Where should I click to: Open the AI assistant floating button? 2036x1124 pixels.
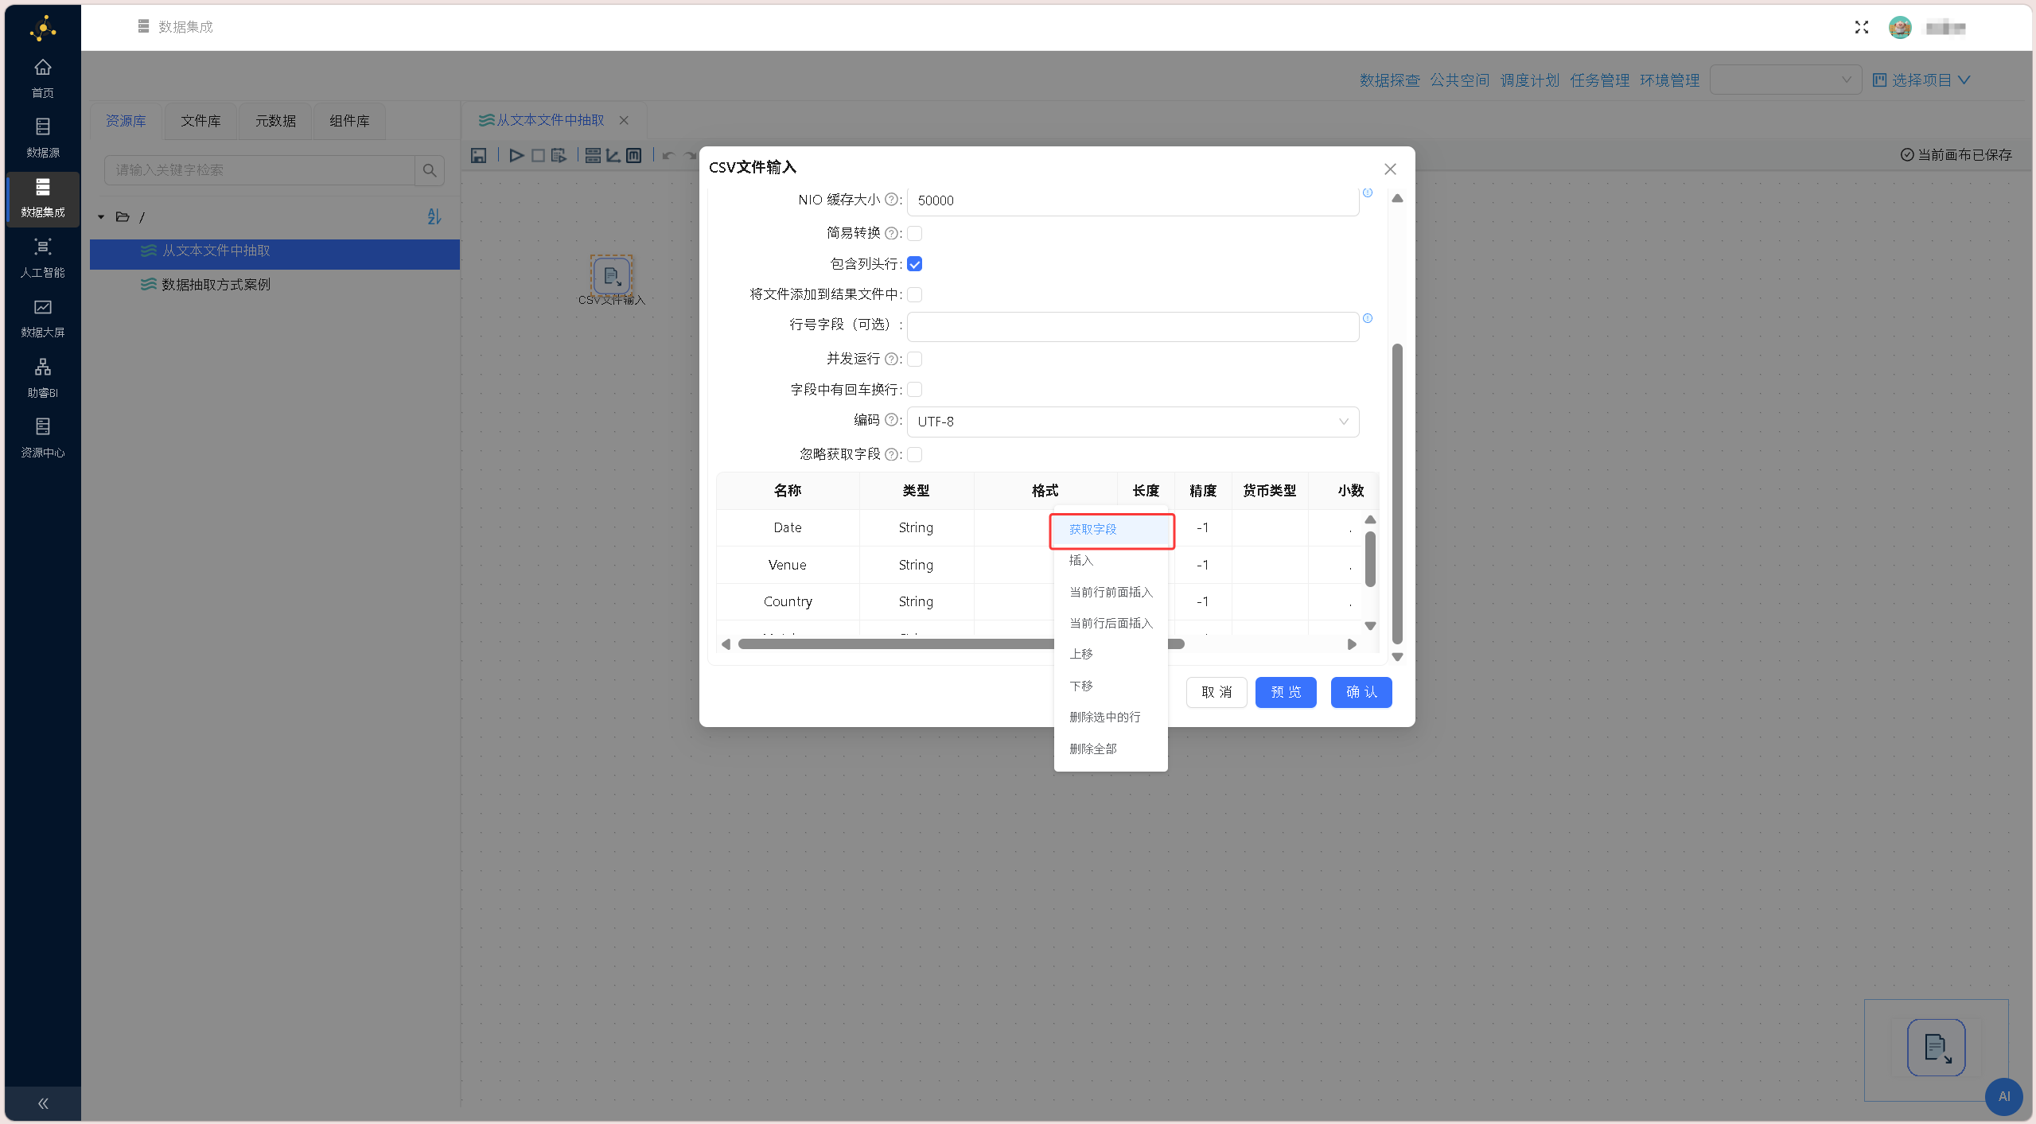(x=2004, y=1096)
